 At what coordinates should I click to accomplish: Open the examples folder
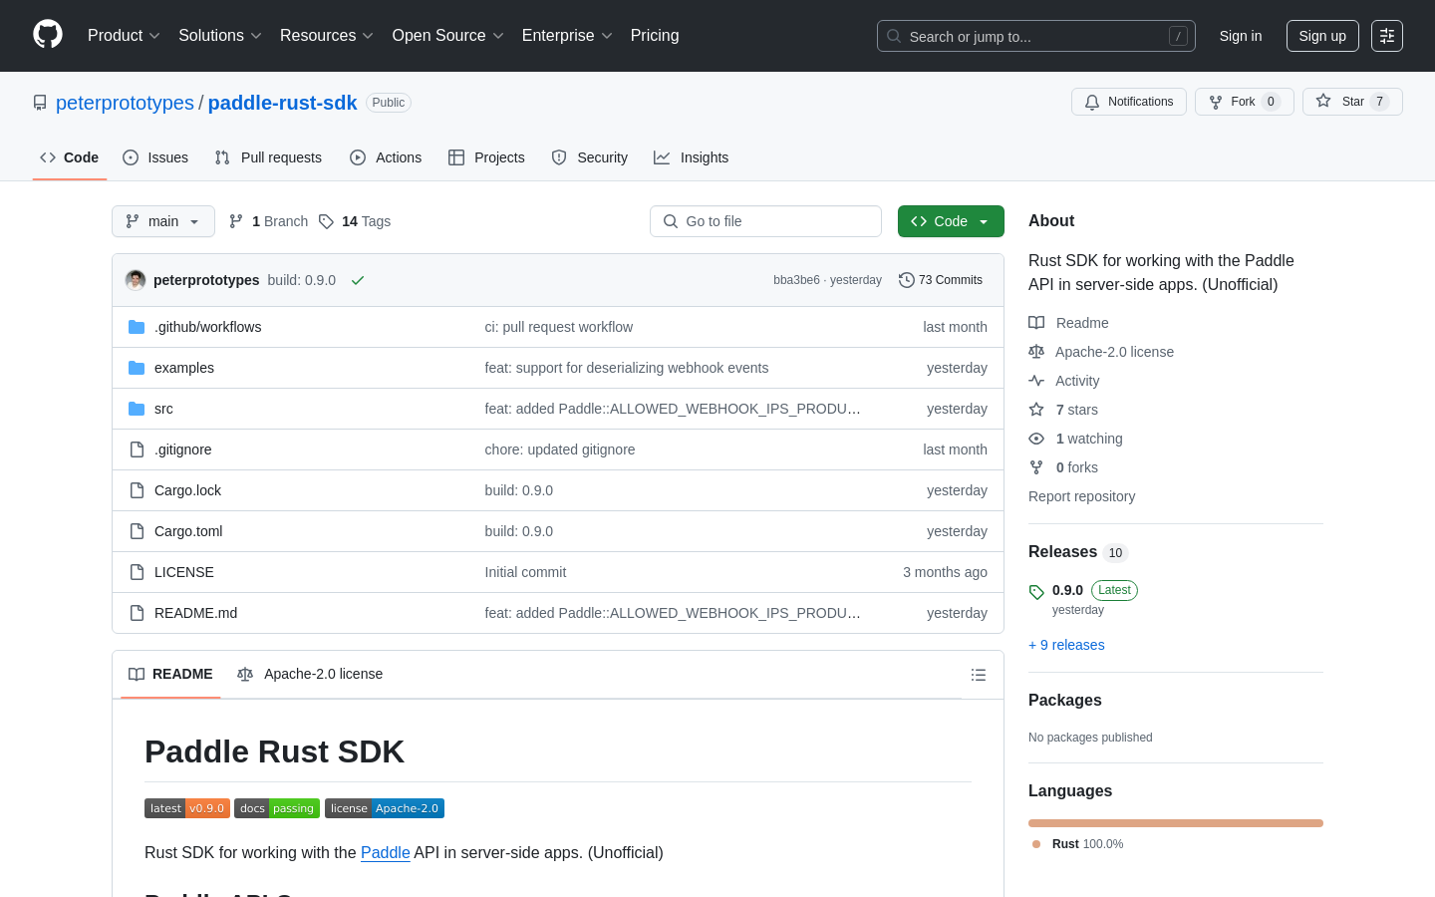[x=184, y=368]
